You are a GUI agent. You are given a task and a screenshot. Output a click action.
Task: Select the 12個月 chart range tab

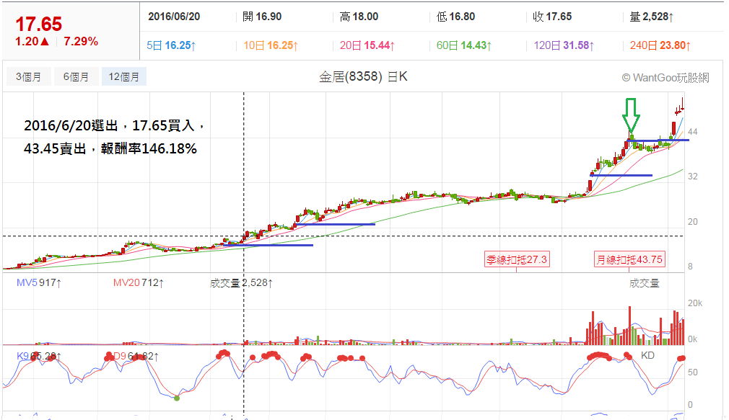[x=123, y=76]
